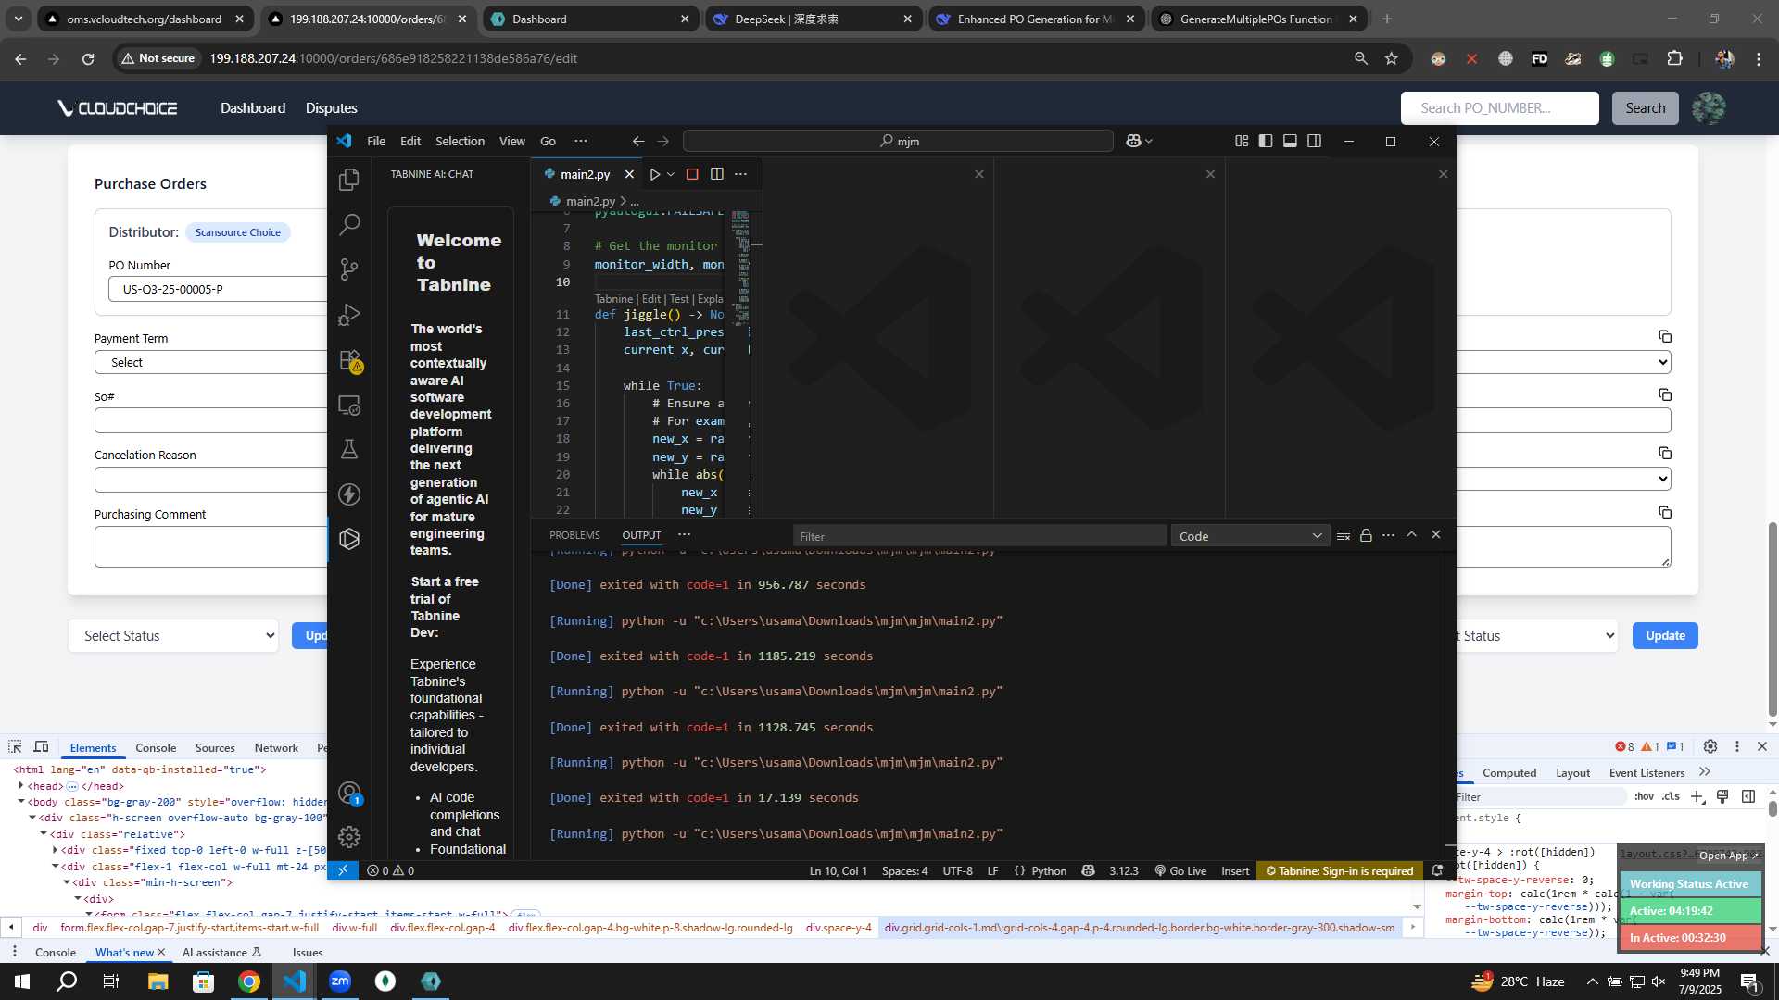The width and height of the screenshot is (1779, 1000).
Task: Open the Testing flask view
Action: pos(349,449)
